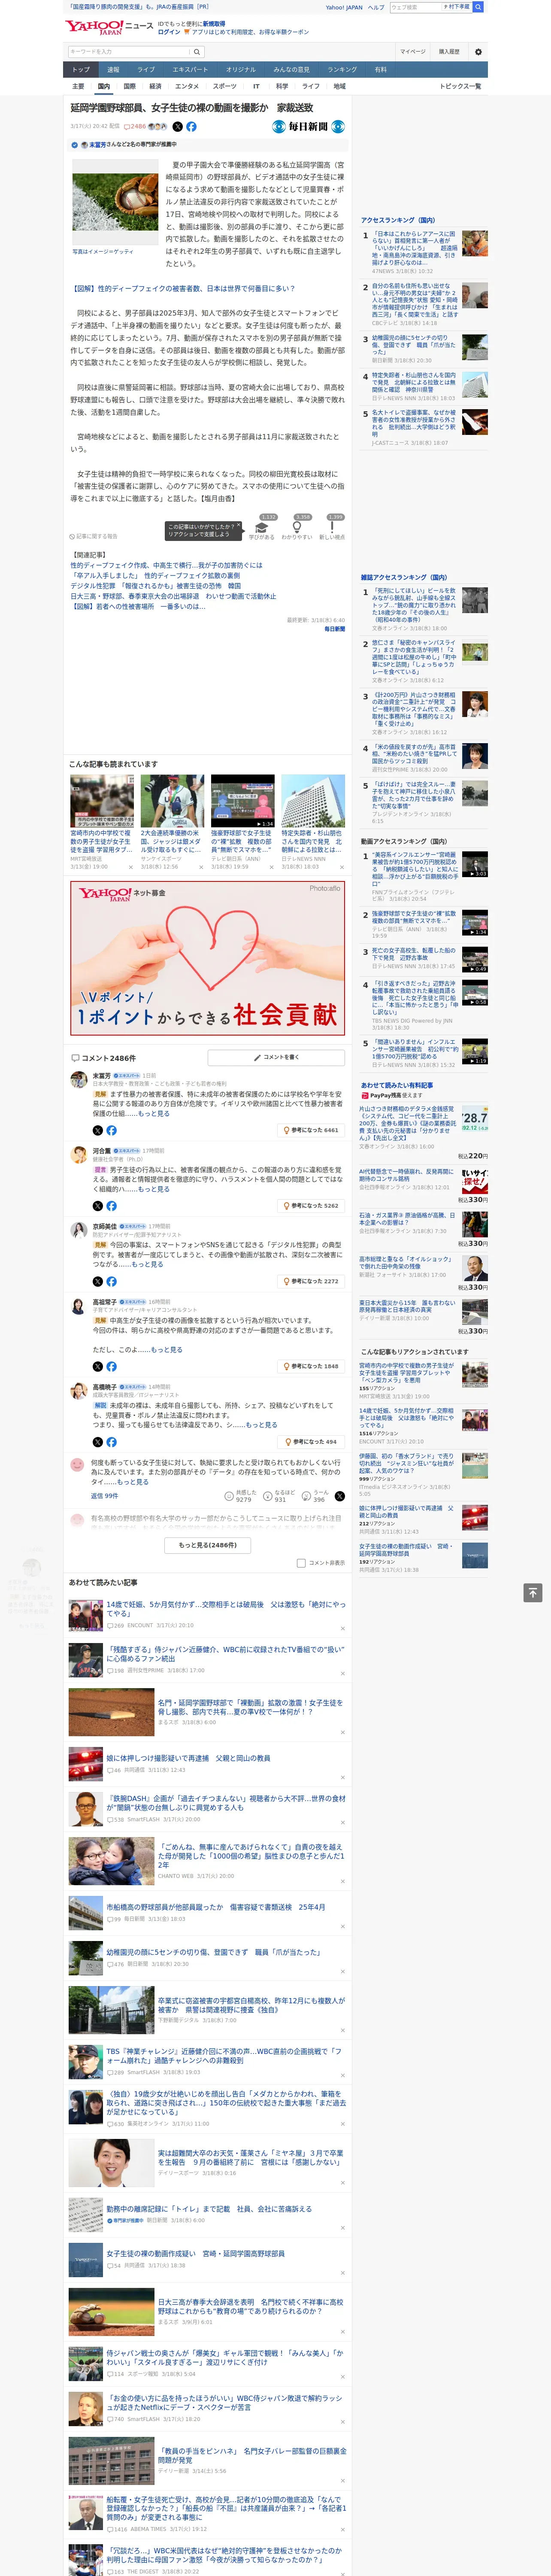The height and width of the screenshot is (2576, 551).
Task: Open the マイページ link
Action: pos(413,52)
